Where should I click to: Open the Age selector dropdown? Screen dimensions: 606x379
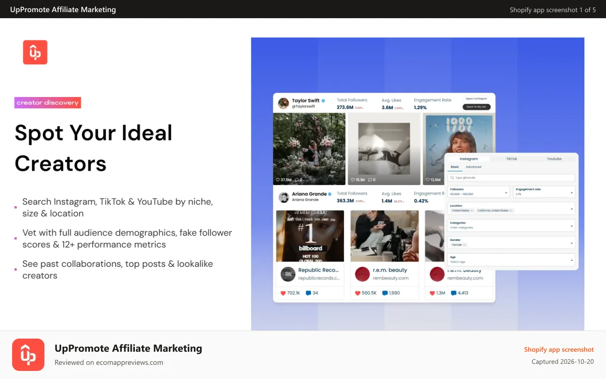coord(512,260)
